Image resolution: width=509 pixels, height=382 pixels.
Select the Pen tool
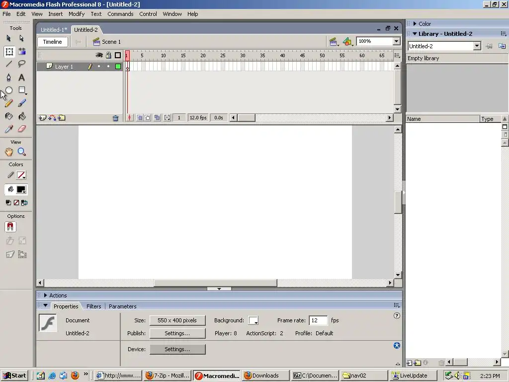click(9, 77)
